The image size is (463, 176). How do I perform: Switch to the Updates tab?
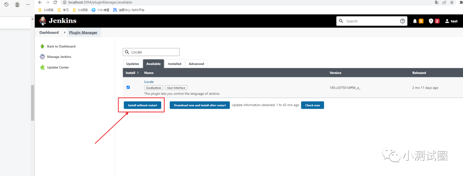point(132,64)
